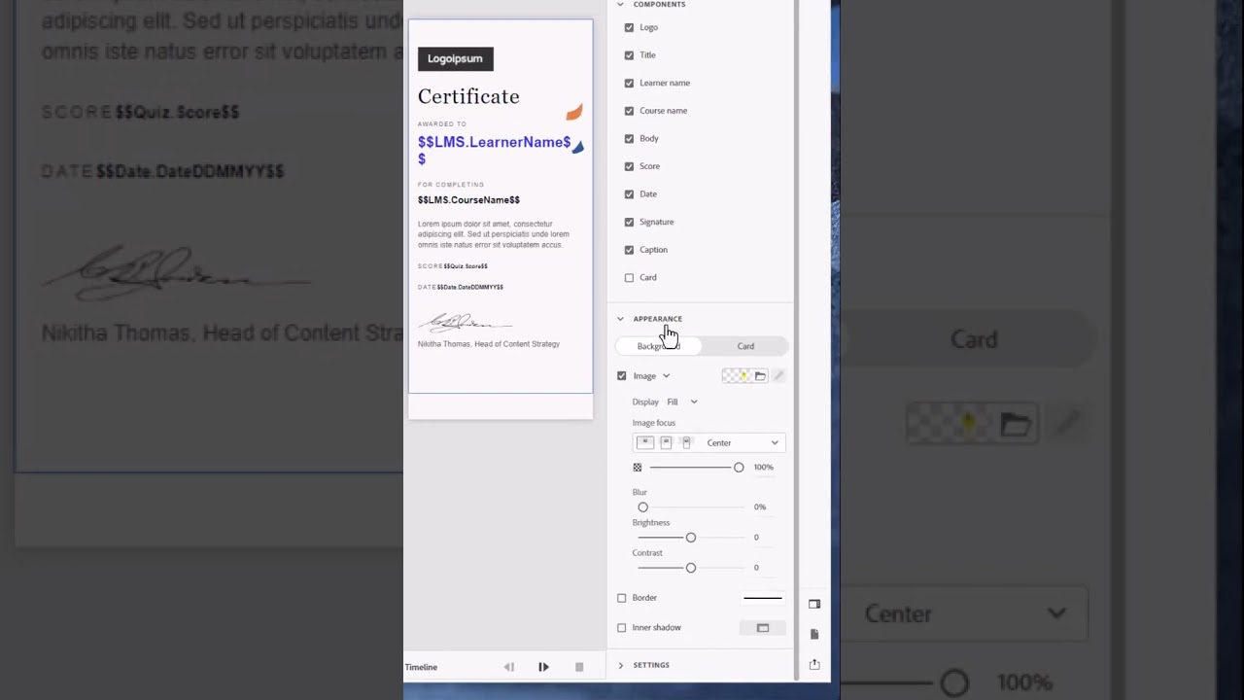The height and width of the screenshot is (700, 1244).
Task: Adjust the image opacity slider handle
Action: (x=739, y=468)
